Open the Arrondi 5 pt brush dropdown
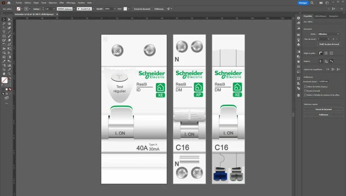The width and height of the screenshot is (346, 196). (x=94, y=9)
